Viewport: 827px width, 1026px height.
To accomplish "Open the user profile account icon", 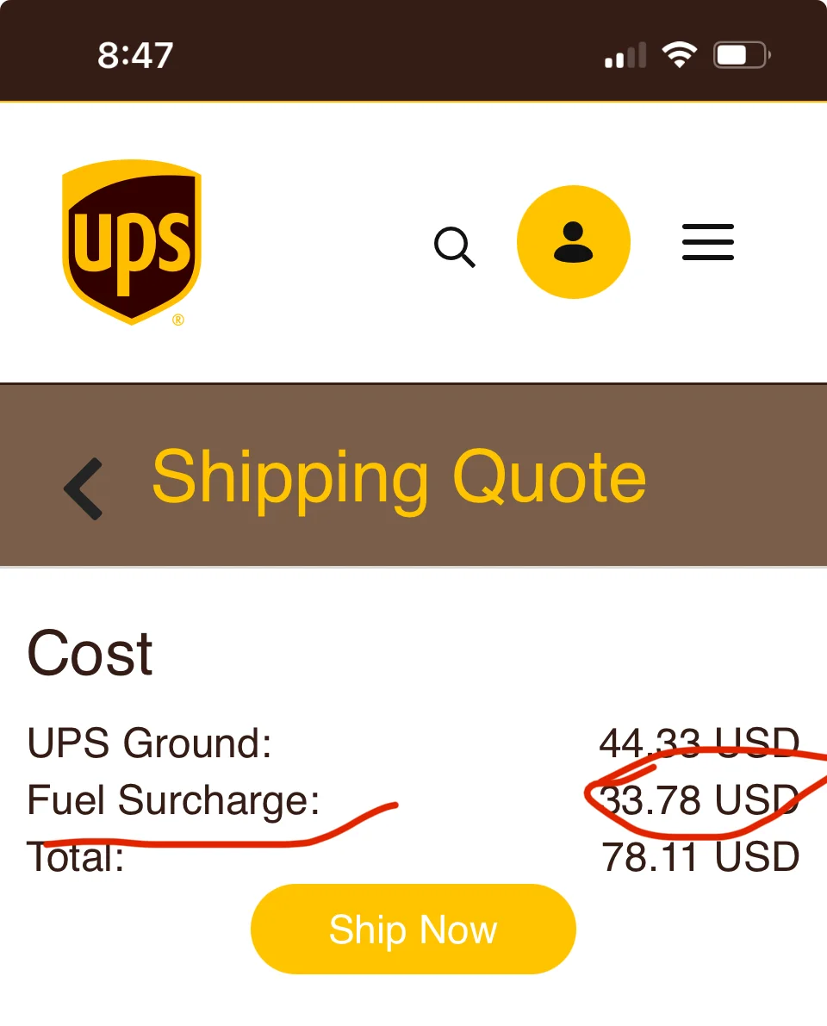I will [574, 242].
